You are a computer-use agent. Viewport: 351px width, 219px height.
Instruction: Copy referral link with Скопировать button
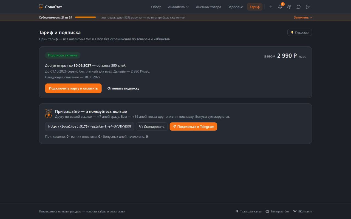point(152,126)
